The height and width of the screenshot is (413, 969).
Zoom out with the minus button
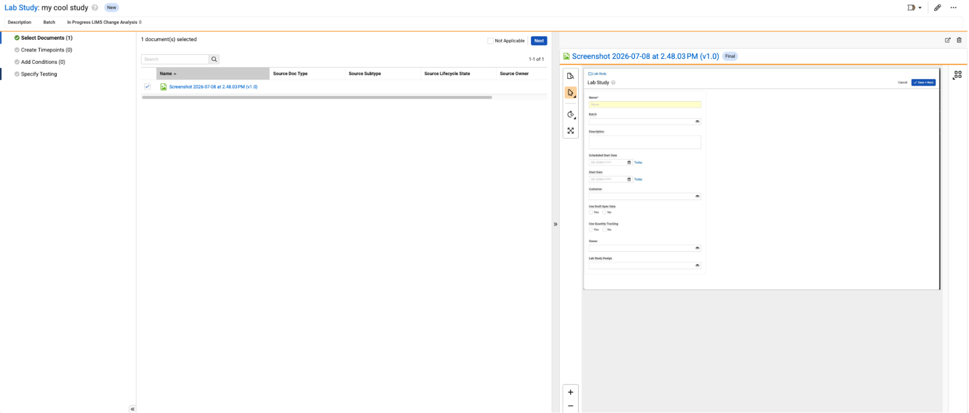pos(571,406)
